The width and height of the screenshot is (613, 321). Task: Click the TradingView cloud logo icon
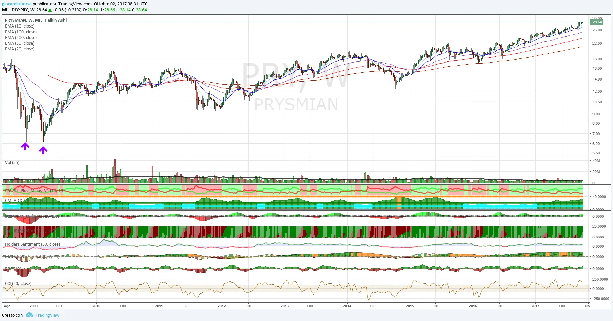tap(30, 315)
